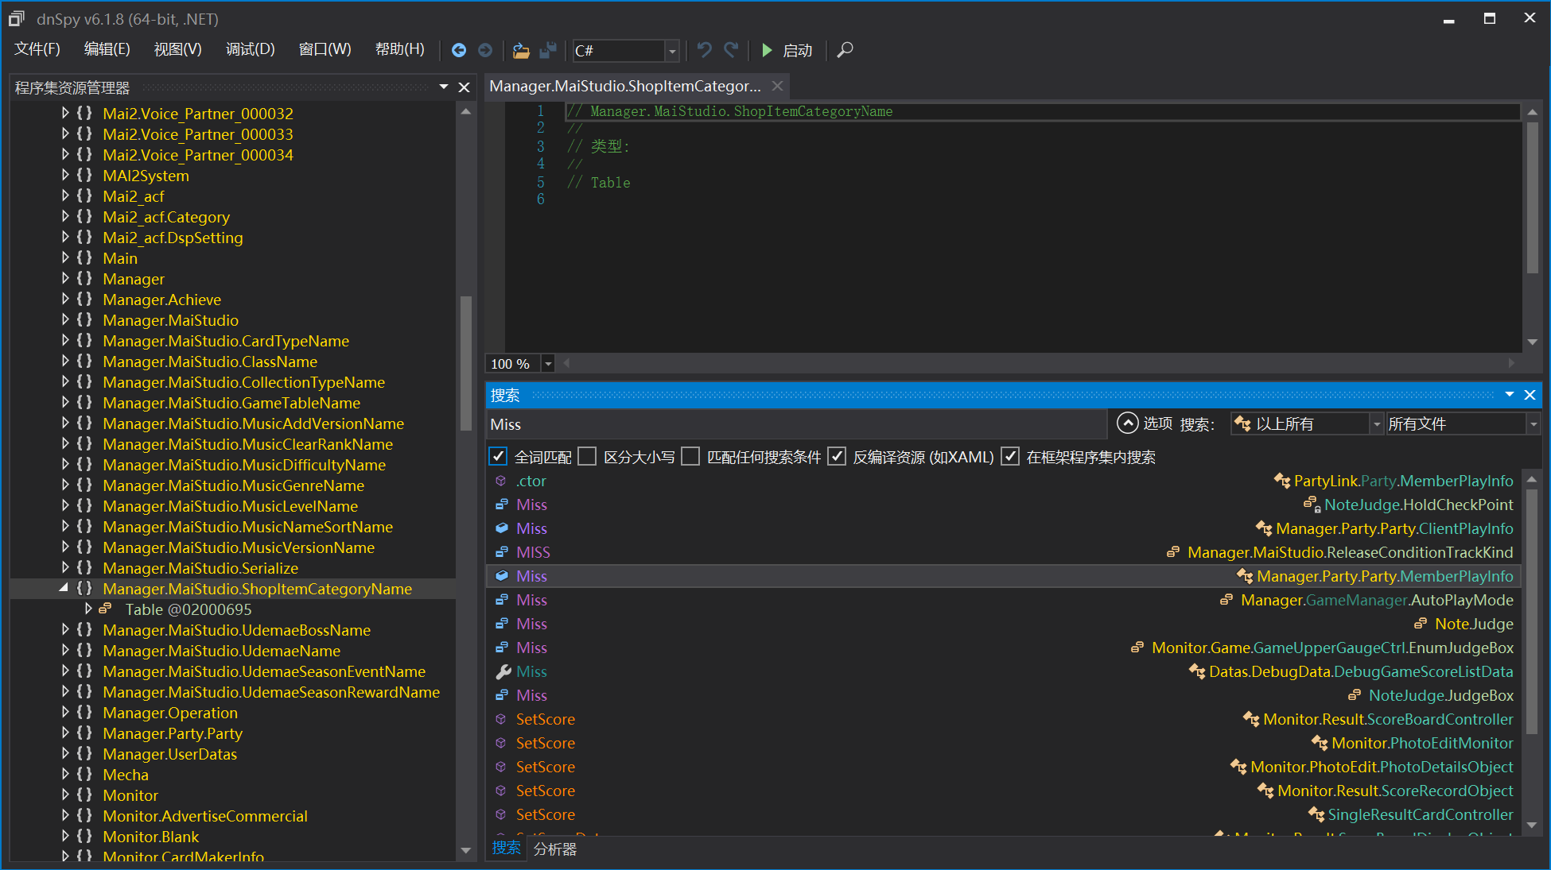Click the code editor vertical scrollbar thumb

pos(1532,197)
